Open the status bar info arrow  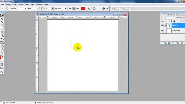coord(36,103)
